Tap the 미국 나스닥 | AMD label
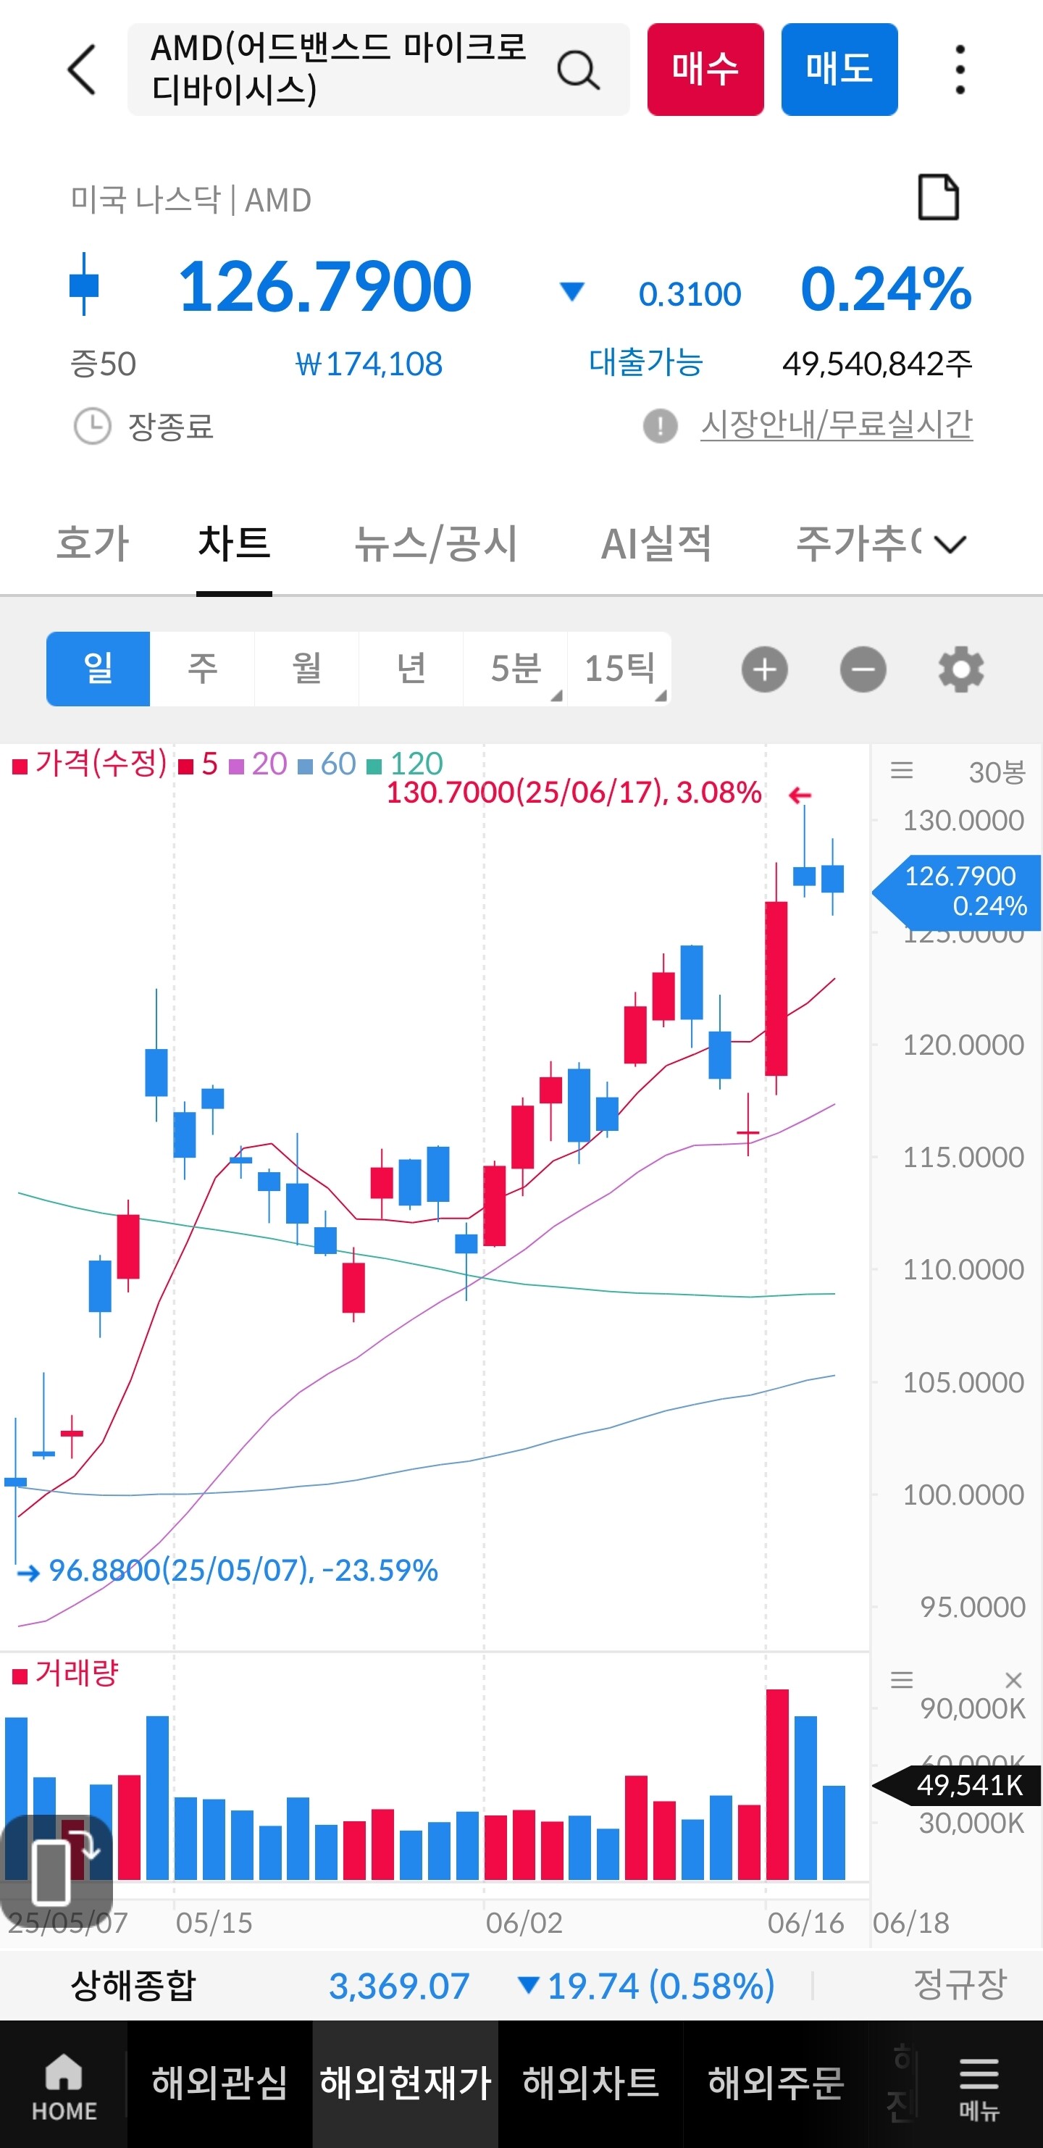1043x2148 pixels. click(x=191, y=199)
